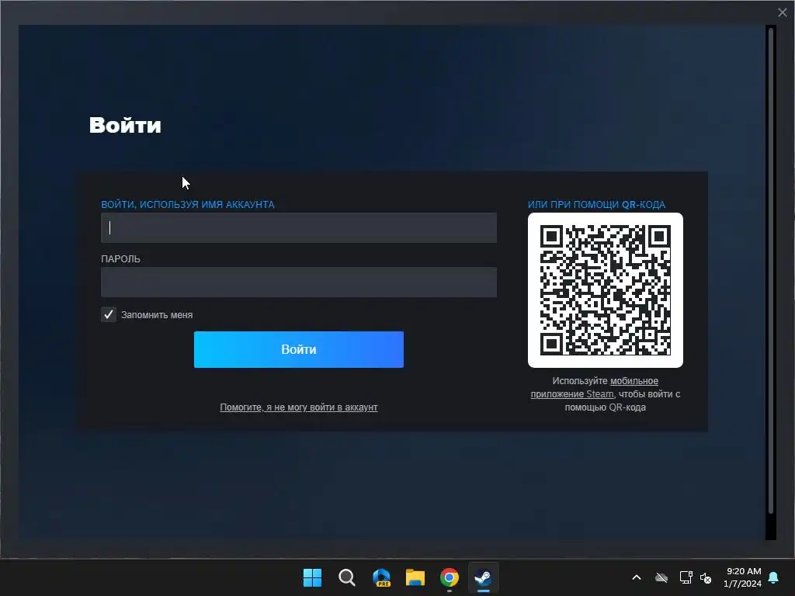Click ВОЙТИ, ИСПОЛЬЗУЯ ИМЯ АККАУНТА label

coord(188,205)
